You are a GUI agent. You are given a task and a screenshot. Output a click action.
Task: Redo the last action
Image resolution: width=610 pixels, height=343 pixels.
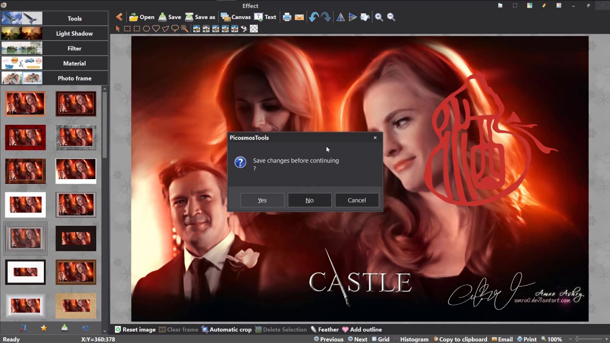pyautogui.click(x=326, y=17)
